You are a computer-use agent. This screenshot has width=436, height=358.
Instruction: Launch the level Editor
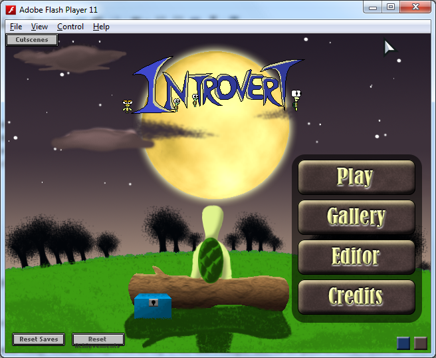tap(356, 257)
